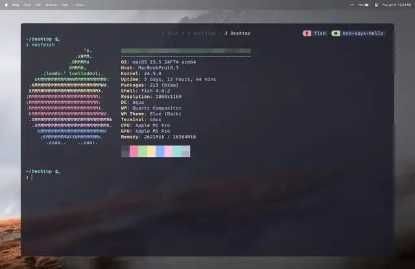This screenshot has height=269, width=415.
Task: Click the green host icon beside bob-says-hello
Action: tap(336, 33)
